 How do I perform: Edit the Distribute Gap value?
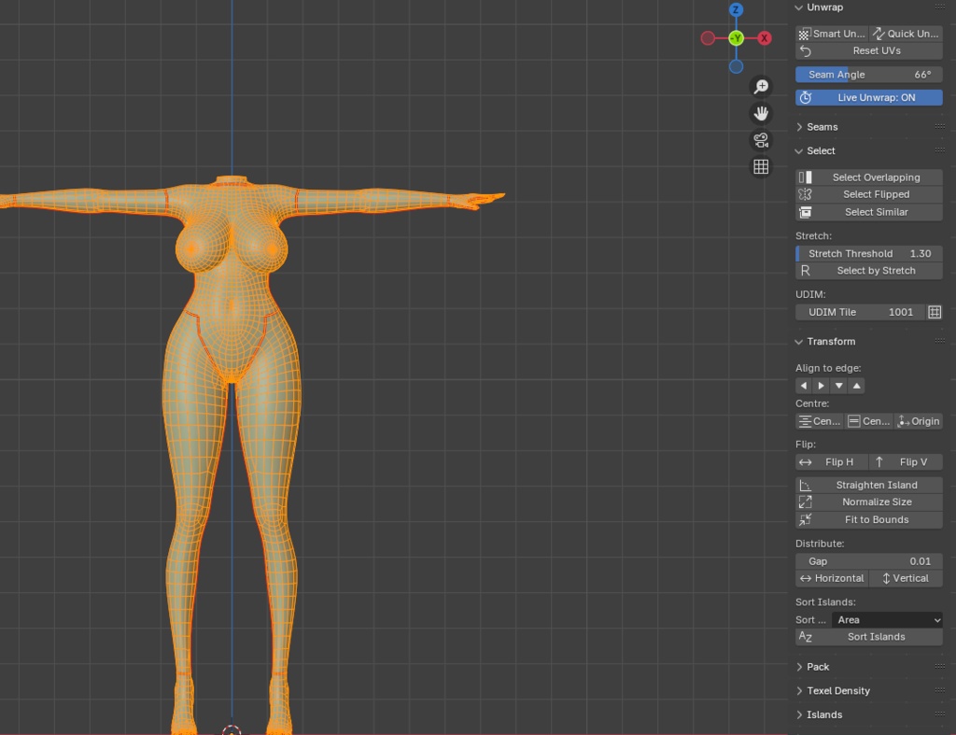click(869, 561)
